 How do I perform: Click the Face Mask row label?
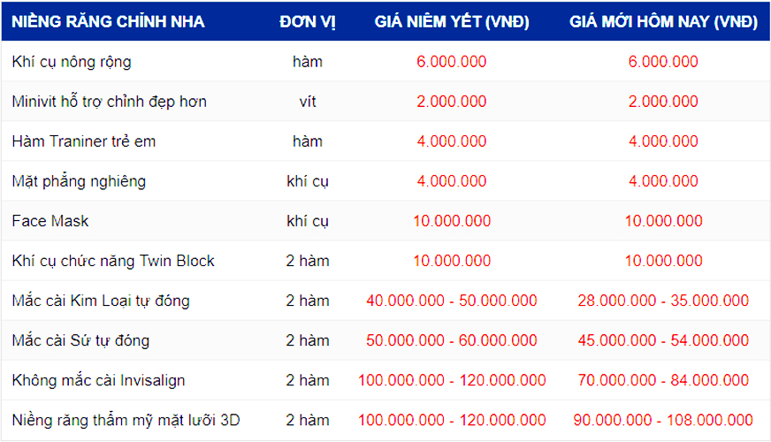pyautogui.click(x=50, y=221)
